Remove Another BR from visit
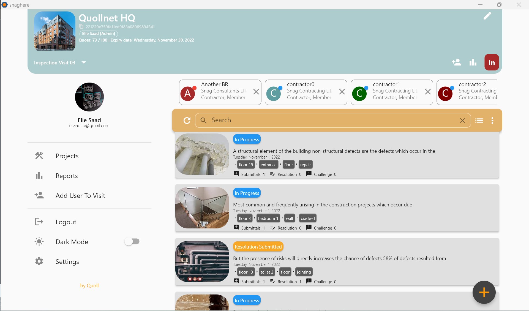529x311 pixels. [256, 92]
